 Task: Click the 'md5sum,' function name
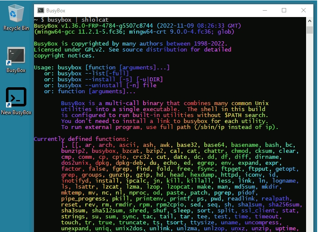247,187
